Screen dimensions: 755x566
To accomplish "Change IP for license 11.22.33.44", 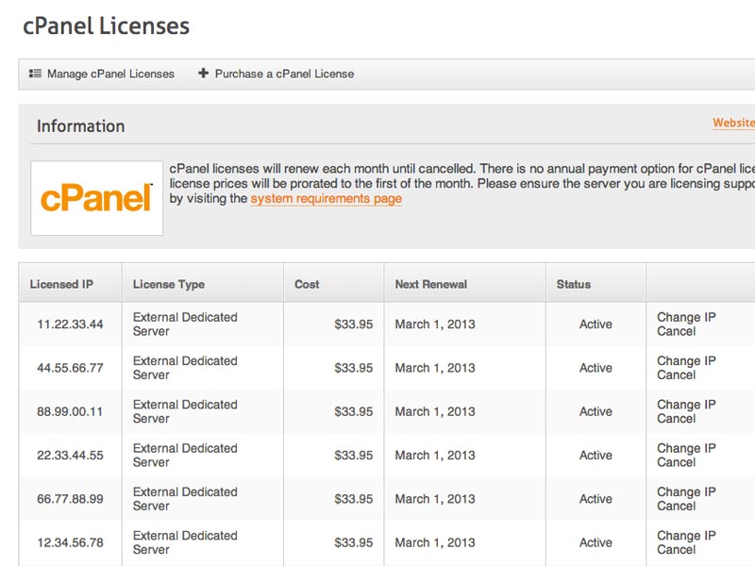I will 686,317.
